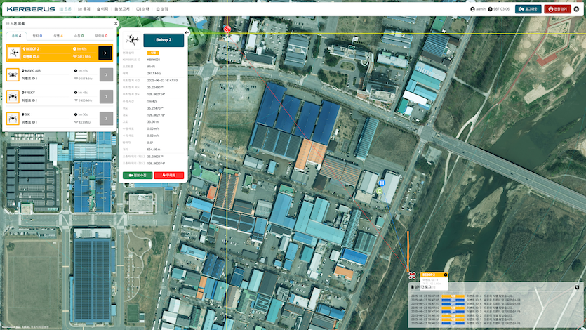Screen dimensions: 586x330
Task: Switch to the 식별 filter tab
Action: click(60, 35)
